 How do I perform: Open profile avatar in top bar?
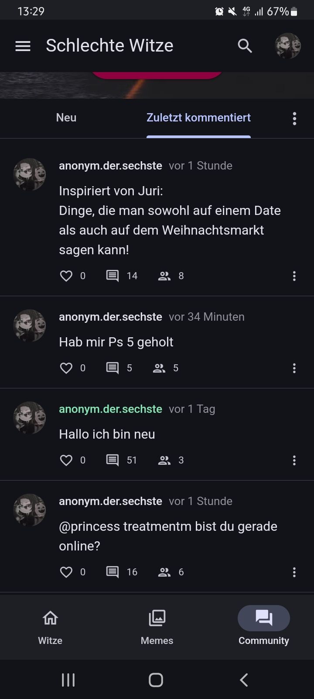click(287, 46)
